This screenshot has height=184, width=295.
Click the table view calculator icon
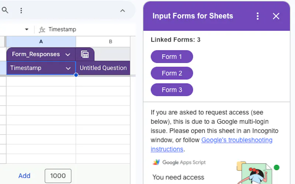(85, 54)
